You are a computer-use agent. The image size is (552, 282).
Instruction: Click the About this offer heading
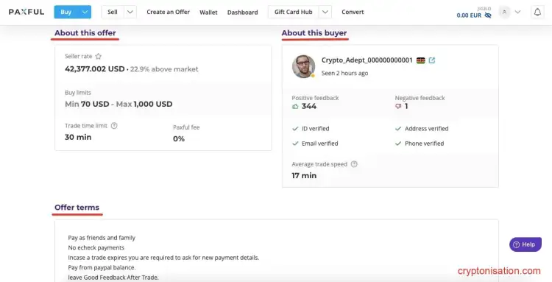(85, 33)
